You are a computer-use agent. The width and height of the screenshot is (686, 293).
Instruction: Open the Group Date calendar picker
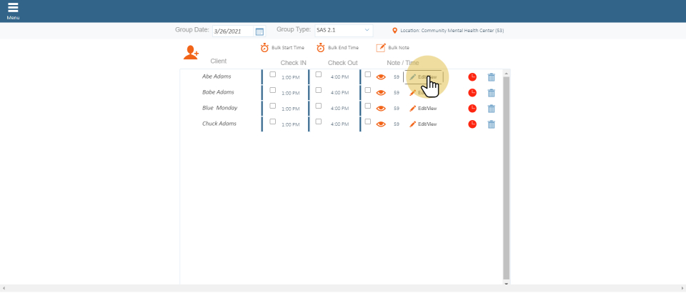[259, 31]
